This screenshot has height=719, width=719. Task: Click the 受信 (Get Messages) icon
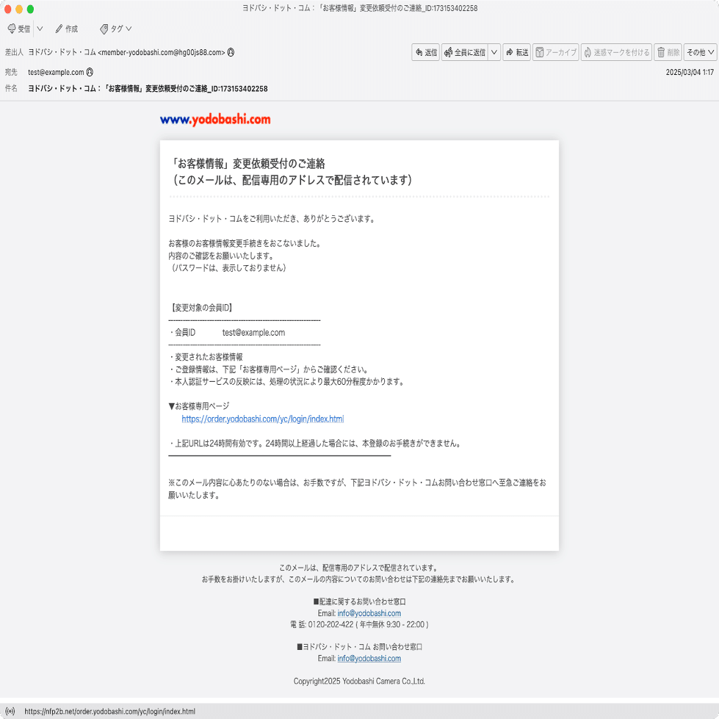(x=12, y=29)
